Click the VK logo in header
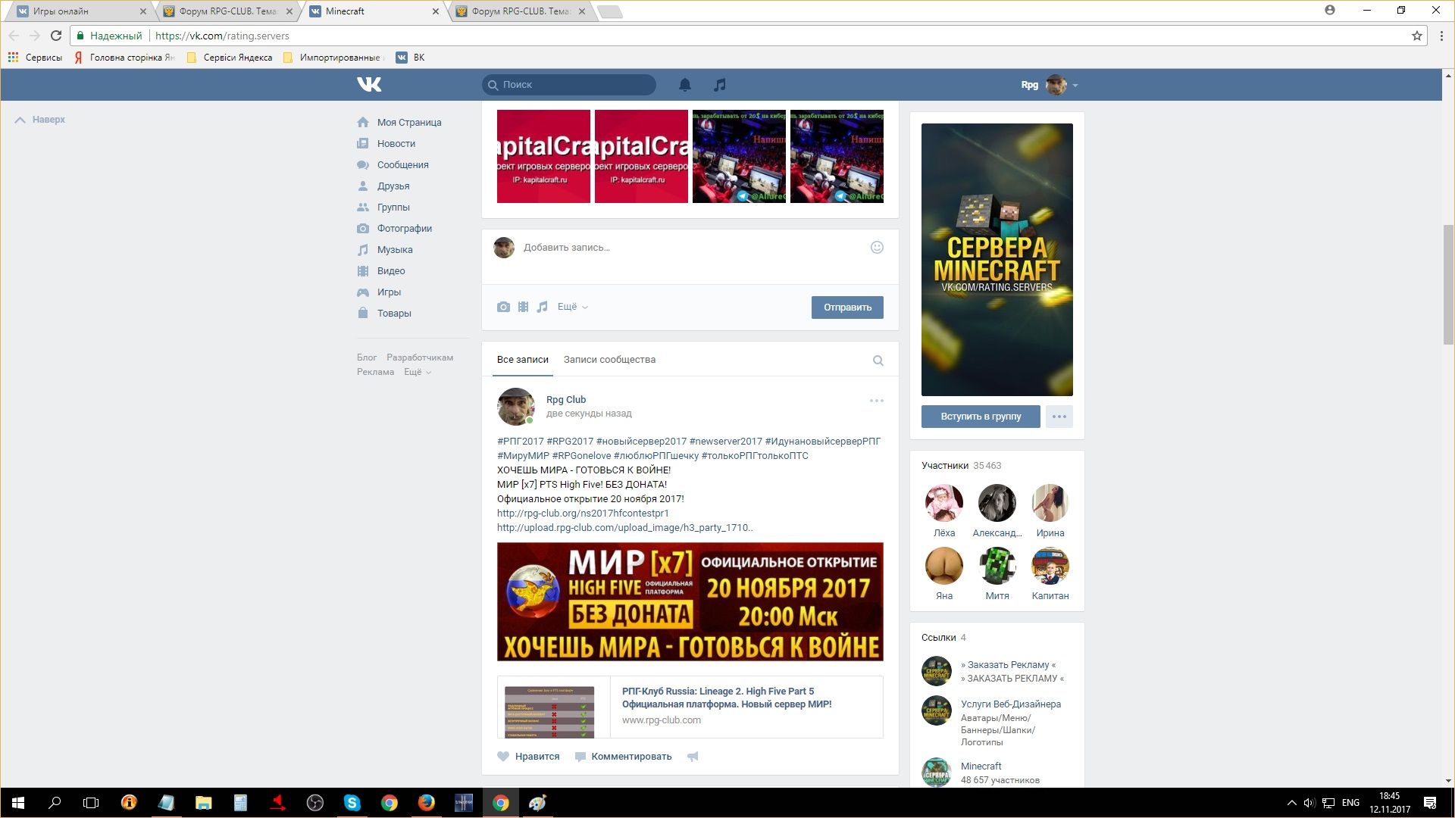Image resolution: width=1455 pixels, height=818 pixels. (x=369, y=85)
